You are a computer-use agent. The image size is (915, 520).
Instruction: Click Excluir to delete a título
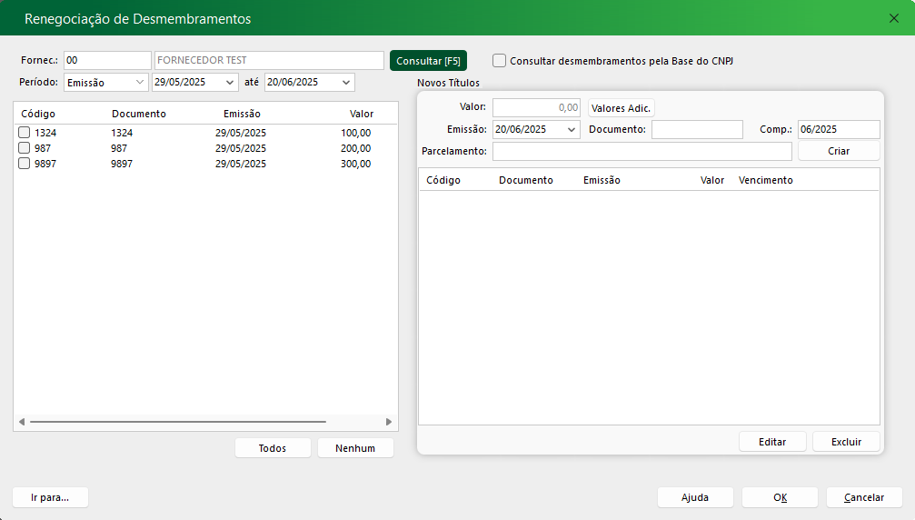pyautogui.click(x=846, y=442)
